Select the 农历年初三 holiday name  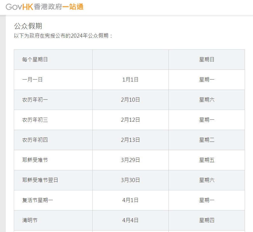pyautogui.click(x=35, y=120)
